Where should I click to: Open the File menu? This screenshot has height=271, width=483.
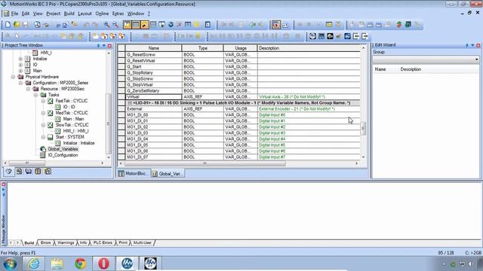tap(14, 14)
